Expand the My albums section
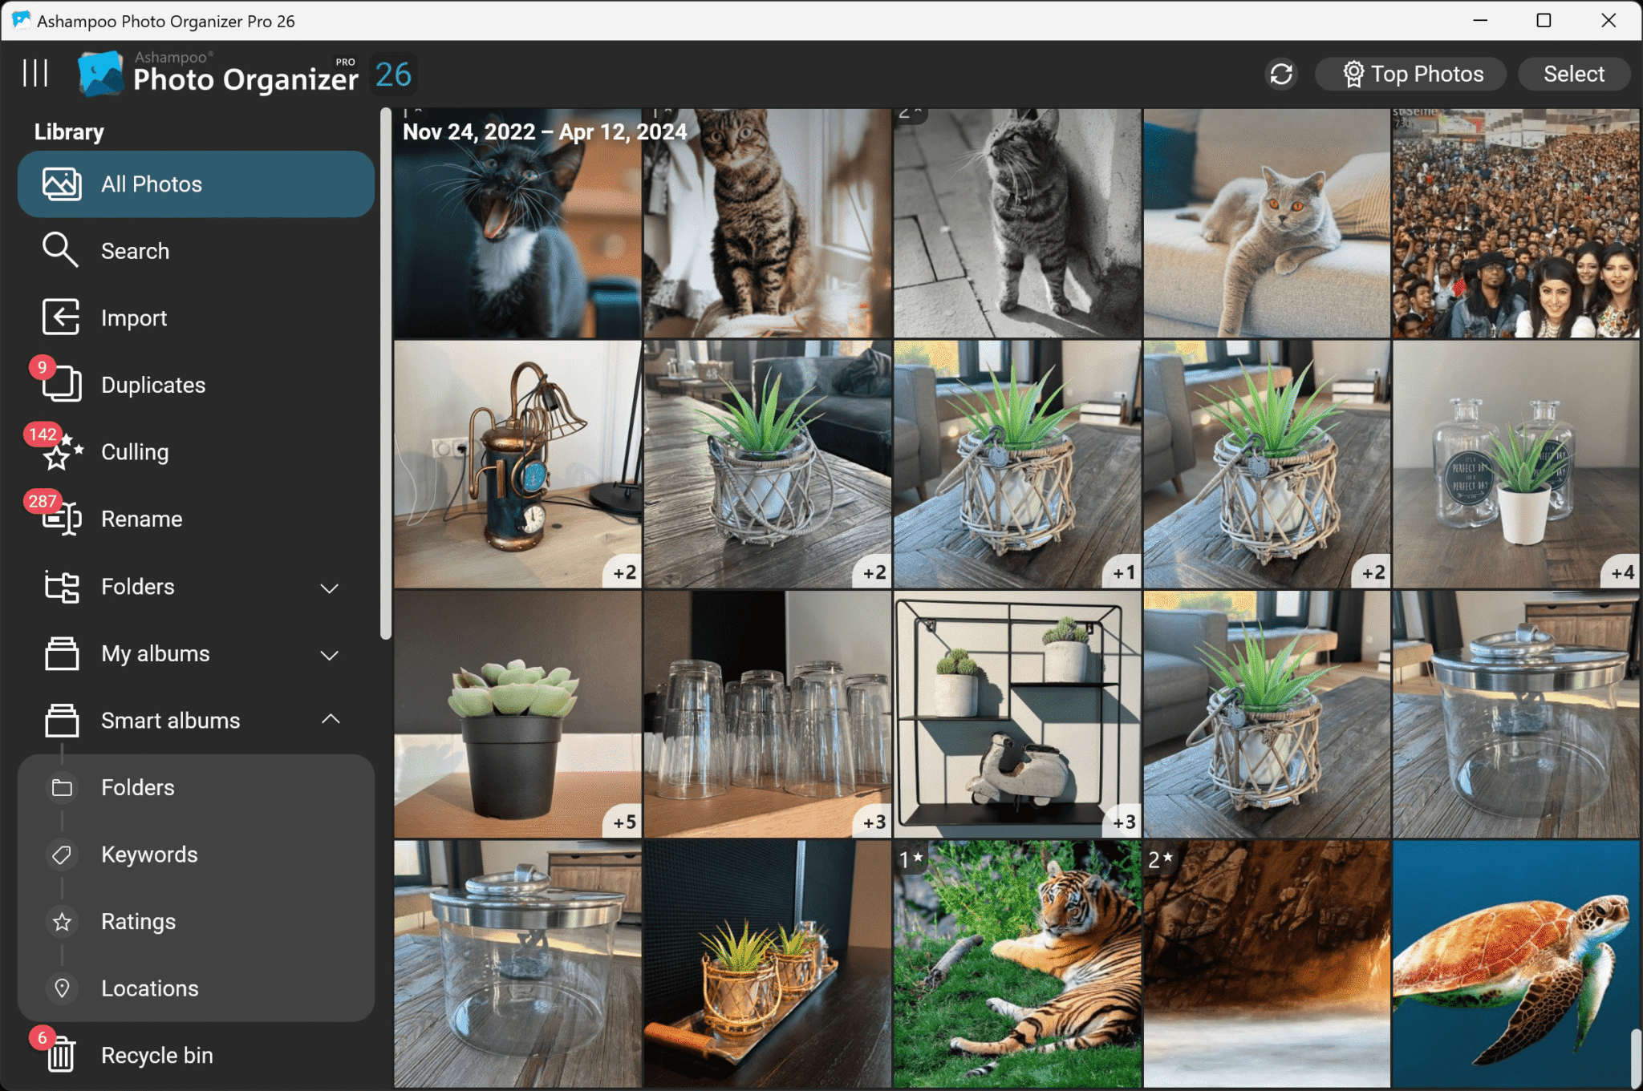 331,655
